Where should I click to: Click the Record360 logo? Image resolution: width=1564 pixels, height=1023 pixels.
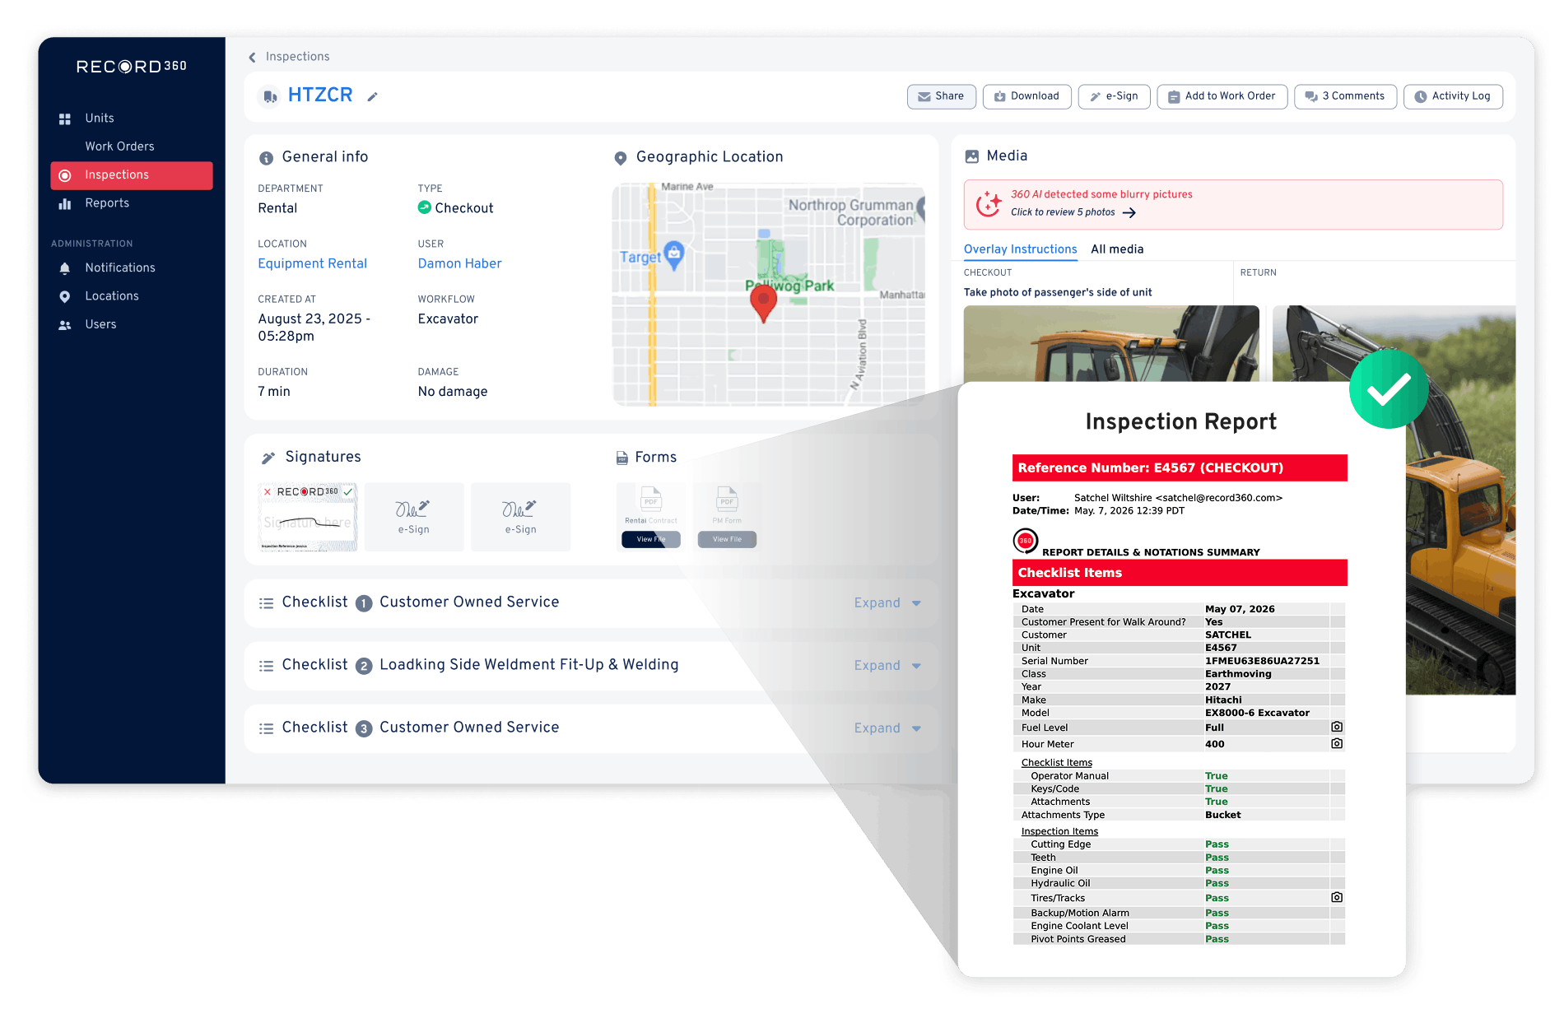pos(132,67)
